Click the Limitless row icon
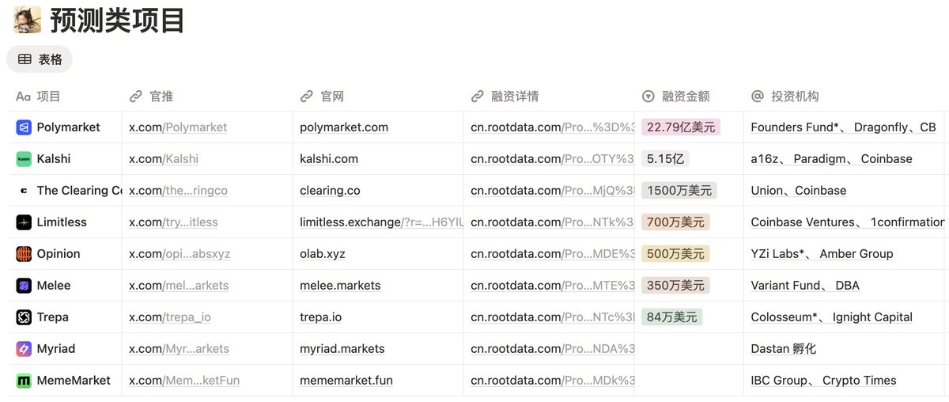Viewport: 949px width, 402px height. coord(24,222)
